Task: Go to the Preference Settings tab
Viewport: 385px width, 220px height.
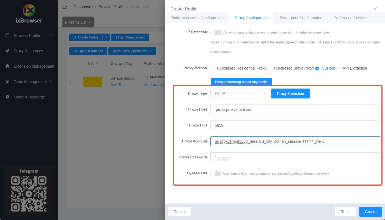Action: [350, 18]
